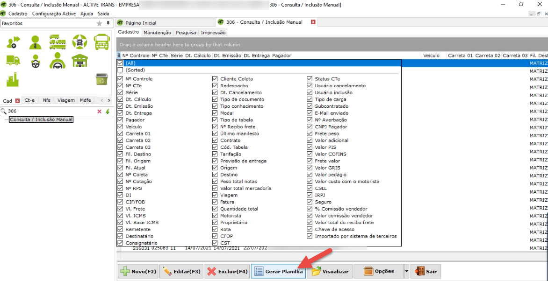The image size is (548, 281).
Task: Select Consulta / Inclusão Manual tree item
Action: [41, 119]
